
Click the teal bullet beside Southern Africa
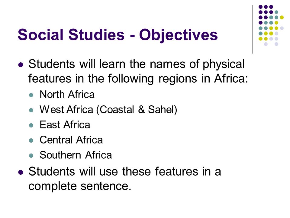(x=31, y=156)
